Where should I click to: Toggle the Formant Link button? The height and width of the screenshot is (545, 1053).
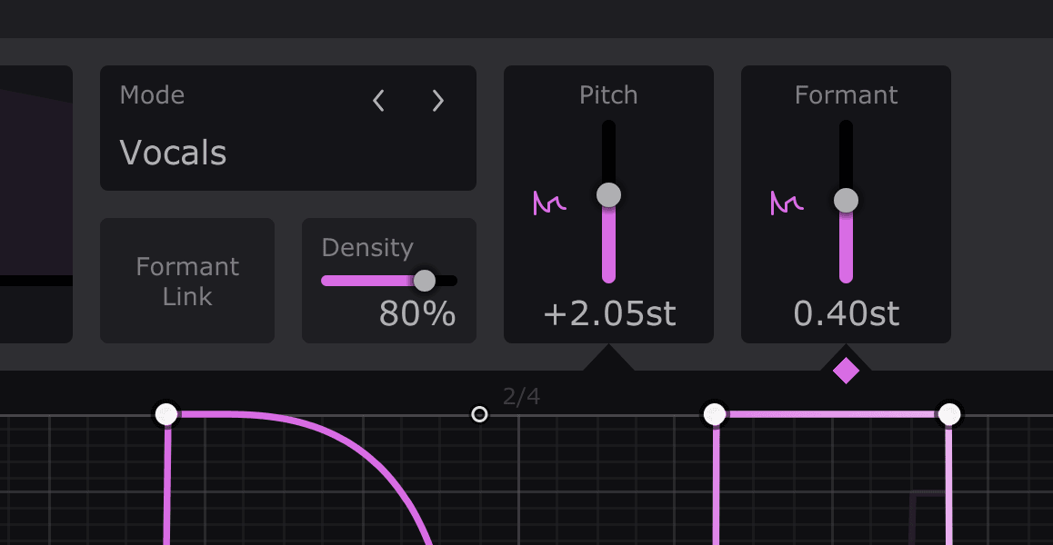[187, 281]
